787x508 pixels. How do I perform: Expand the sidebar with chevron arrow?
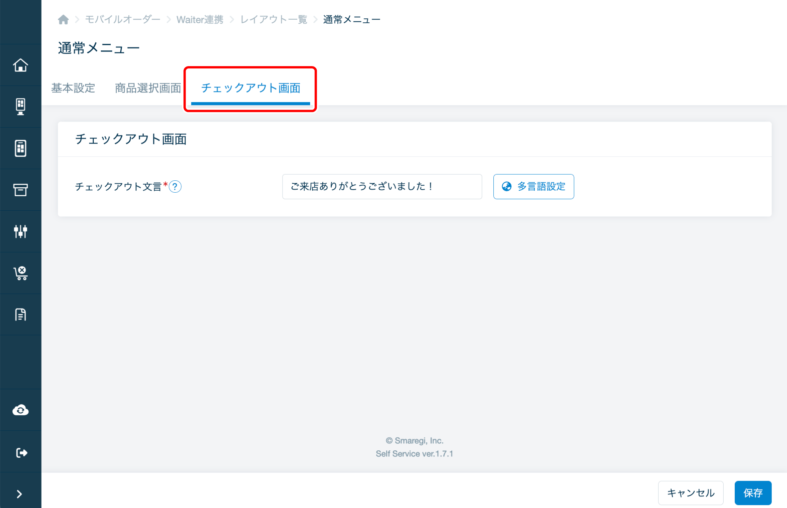pyautogui.click(x=19, y=494)
